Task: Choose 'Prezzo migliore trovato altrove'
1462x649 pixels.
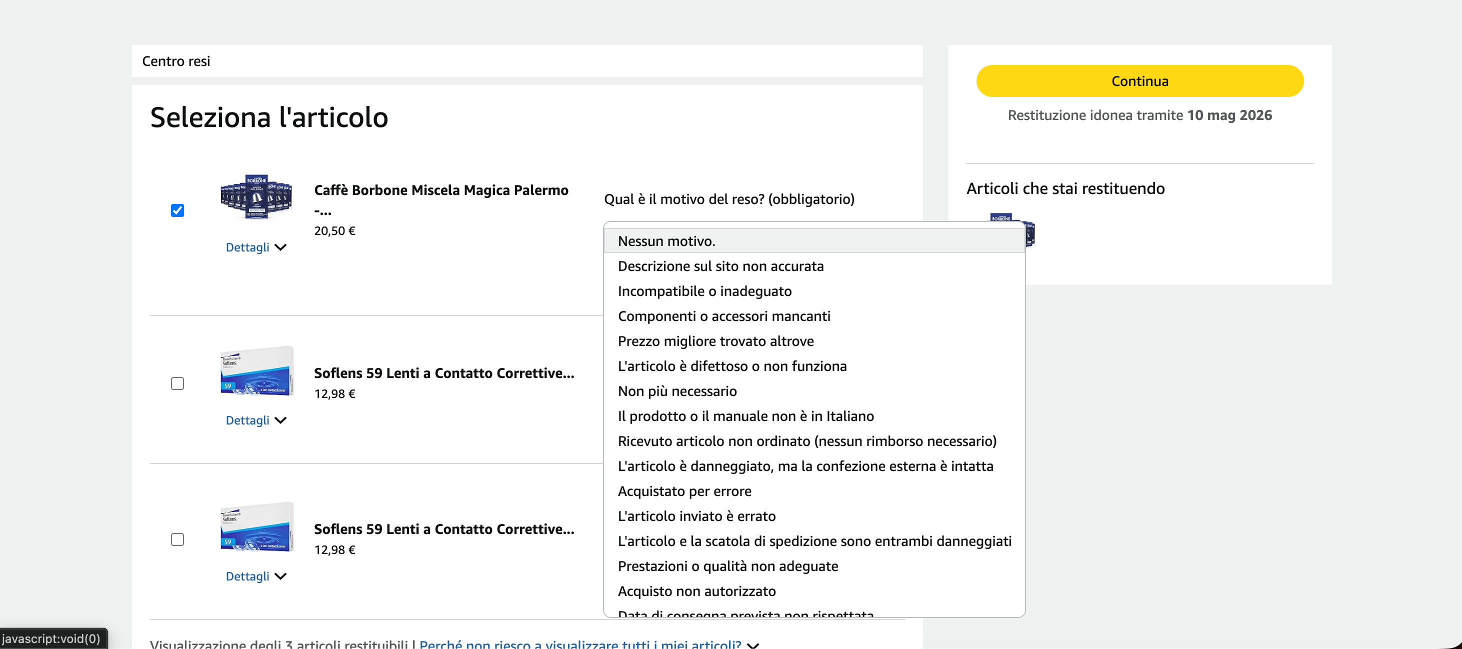Action: pyautogui.click(x=814, y=341)
